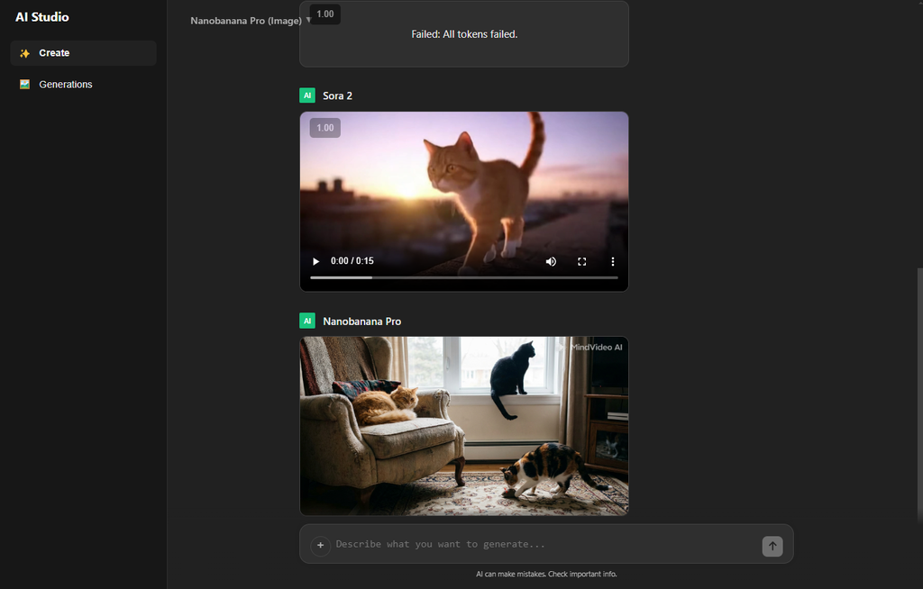Click the 1.00 badge on the failed generation
The height and width of the screenshot is (589, 923).
click(x=325, y=14)
